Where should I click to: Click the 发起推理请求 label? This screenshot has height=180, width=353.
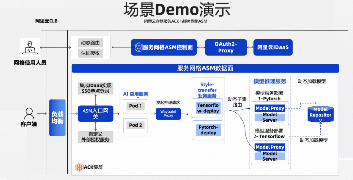[168, 103]
